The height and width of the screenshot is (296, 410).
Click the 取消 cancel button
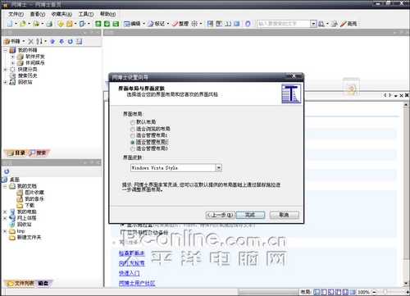pyautogui.click(x=284, y=215)
